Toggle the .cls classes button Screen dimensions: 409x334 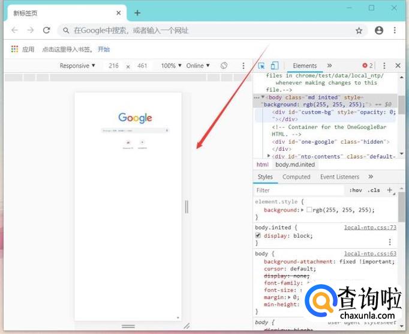pyautogui.click(x=374, y=190)
